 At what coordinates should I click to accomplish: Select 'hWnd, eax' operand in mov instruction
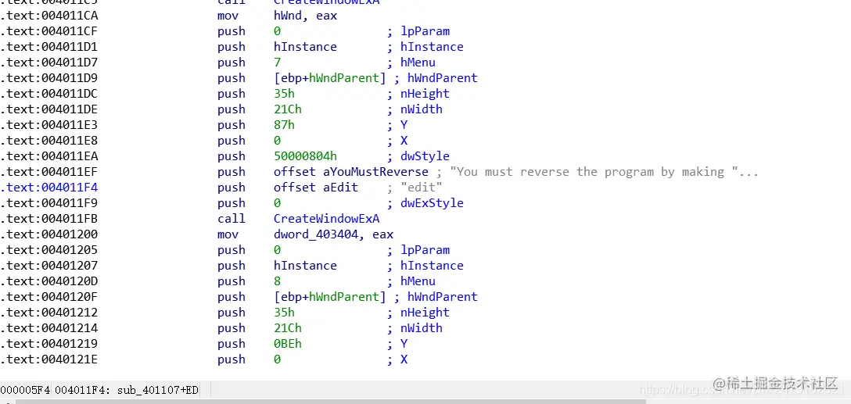306,16
